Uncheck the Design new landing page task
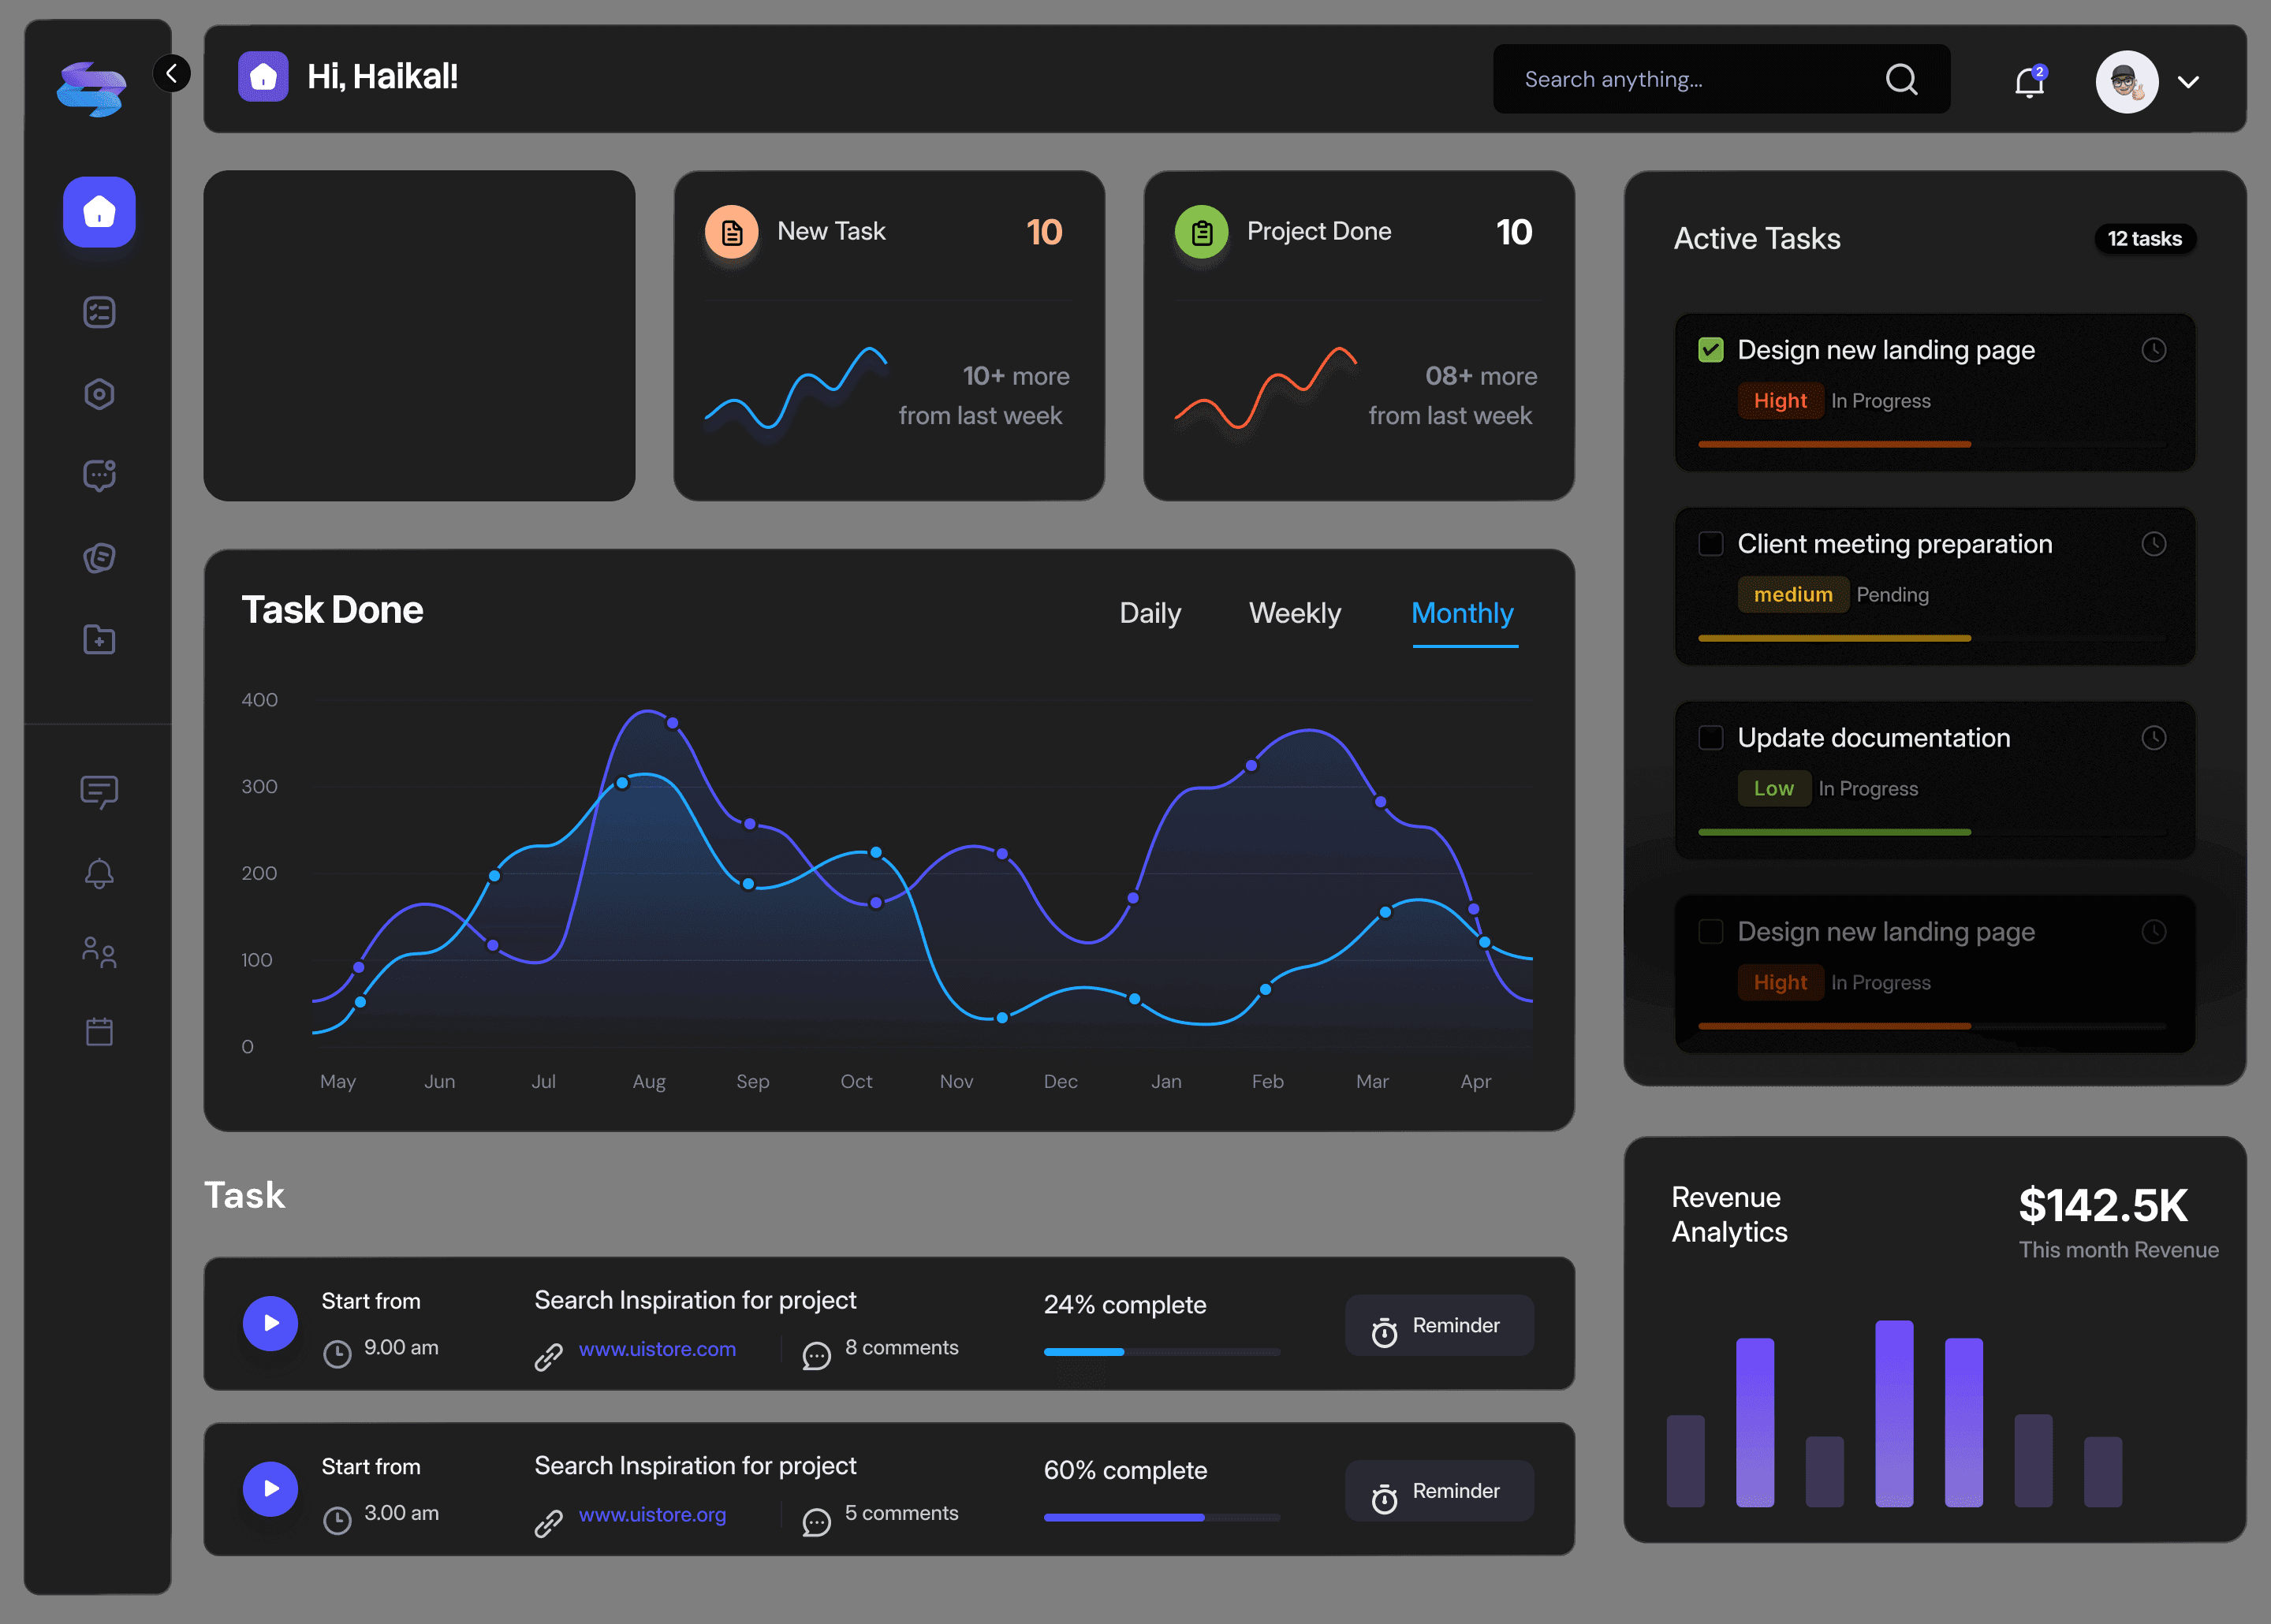 pyautogui.click(x=1710, y=349)
